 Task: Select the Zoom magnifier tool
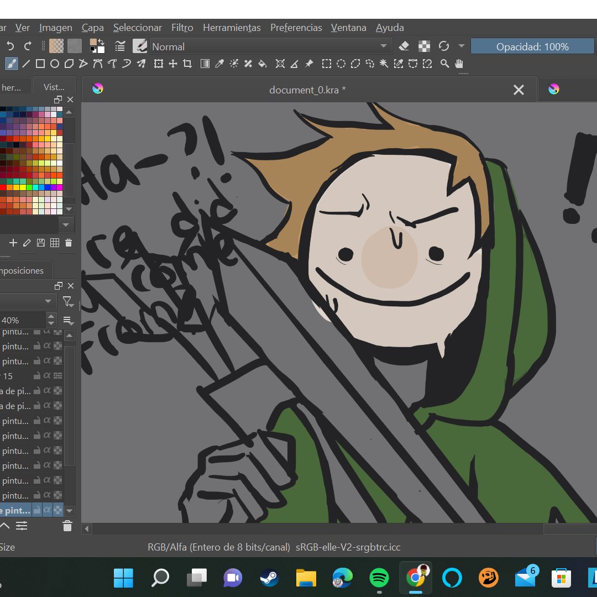pos(444,64)
